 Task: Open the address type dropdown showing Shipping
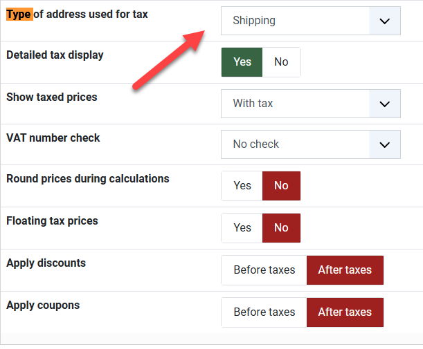pos(296,21)
